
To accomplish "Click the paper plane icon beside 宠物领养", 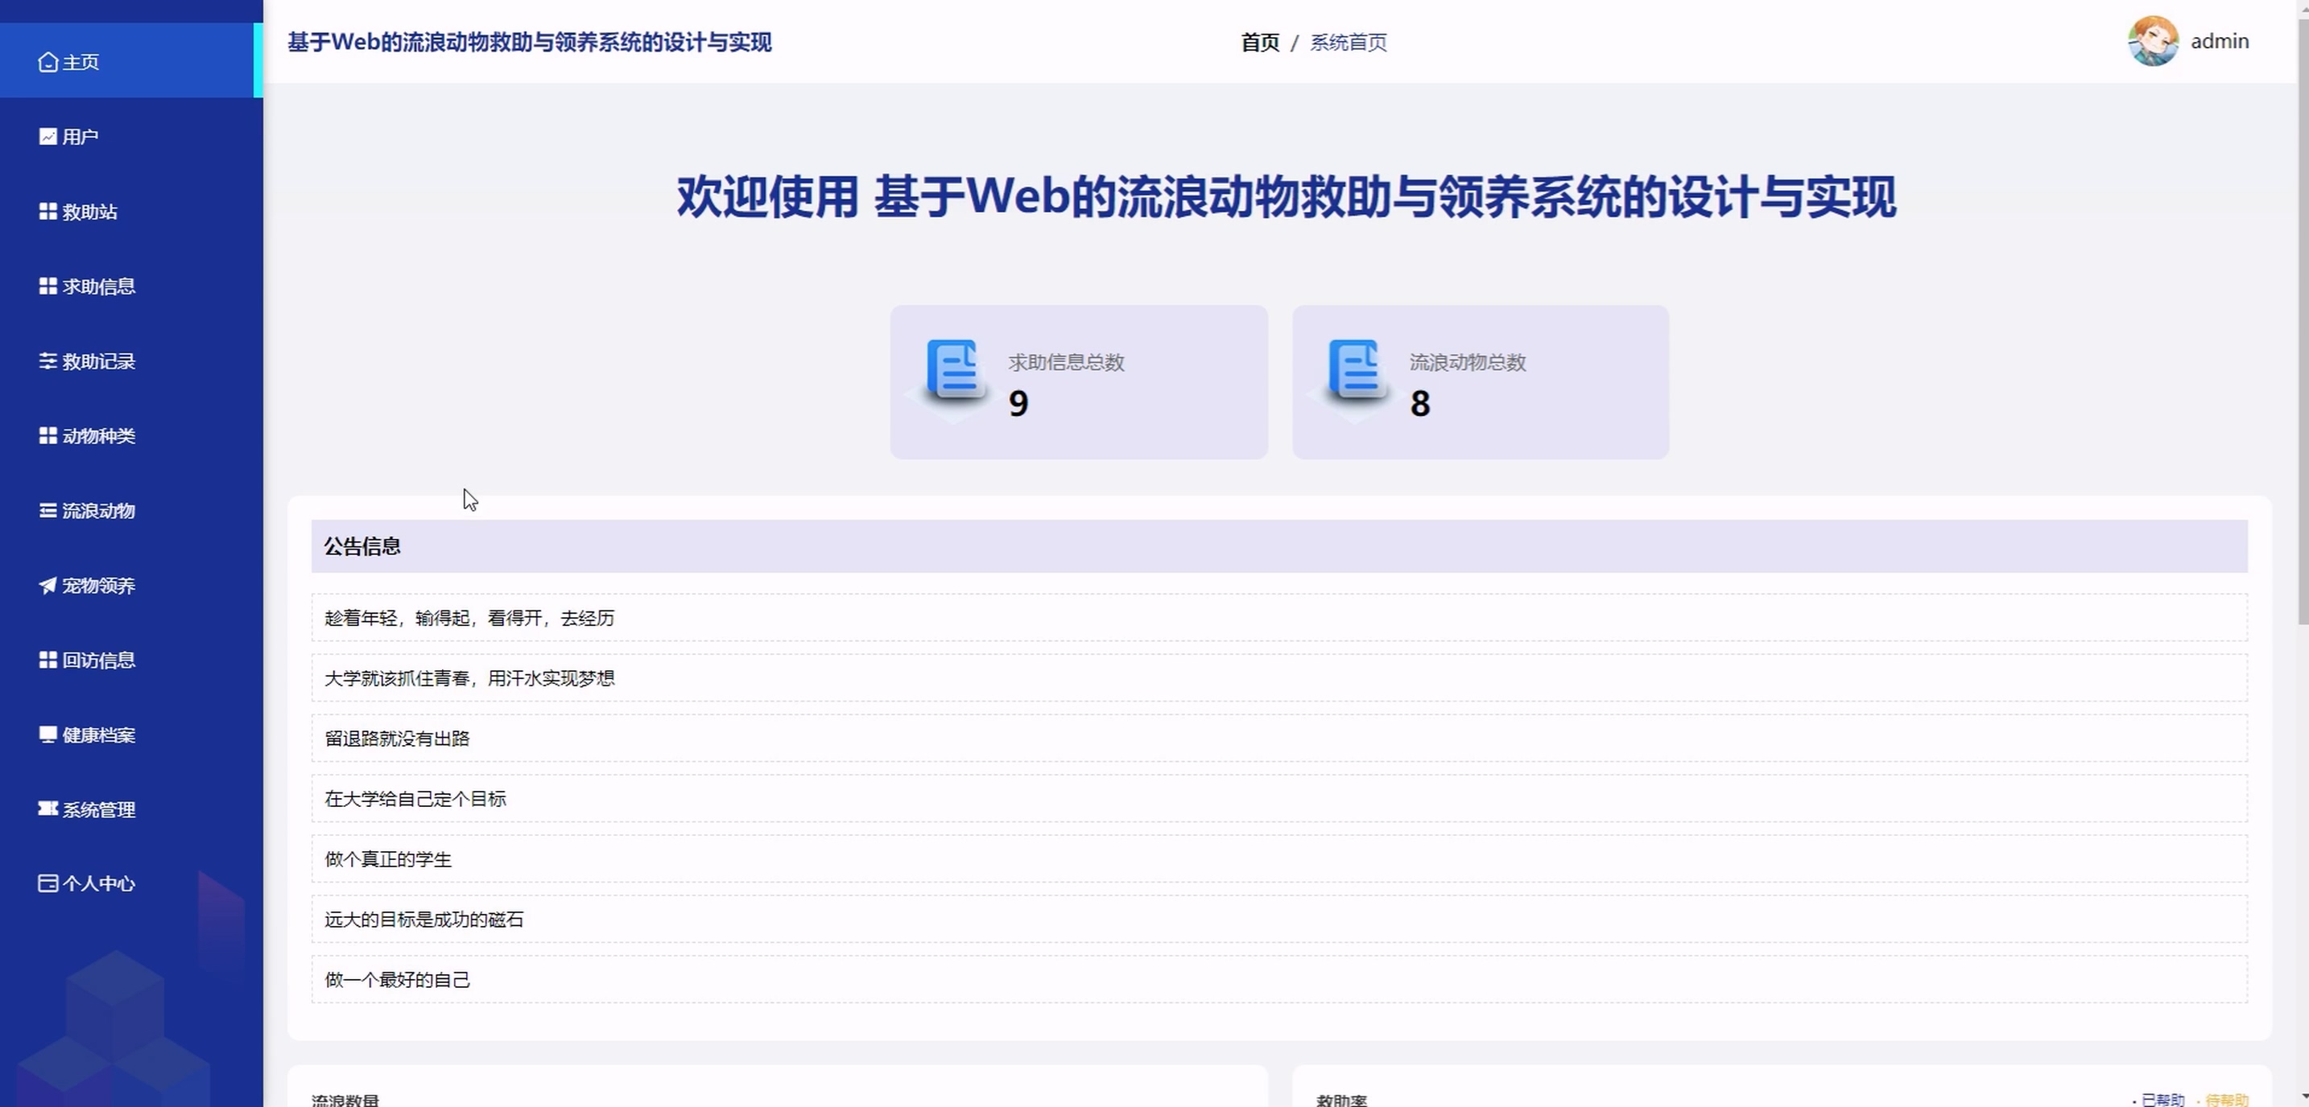I will point(48,585).
